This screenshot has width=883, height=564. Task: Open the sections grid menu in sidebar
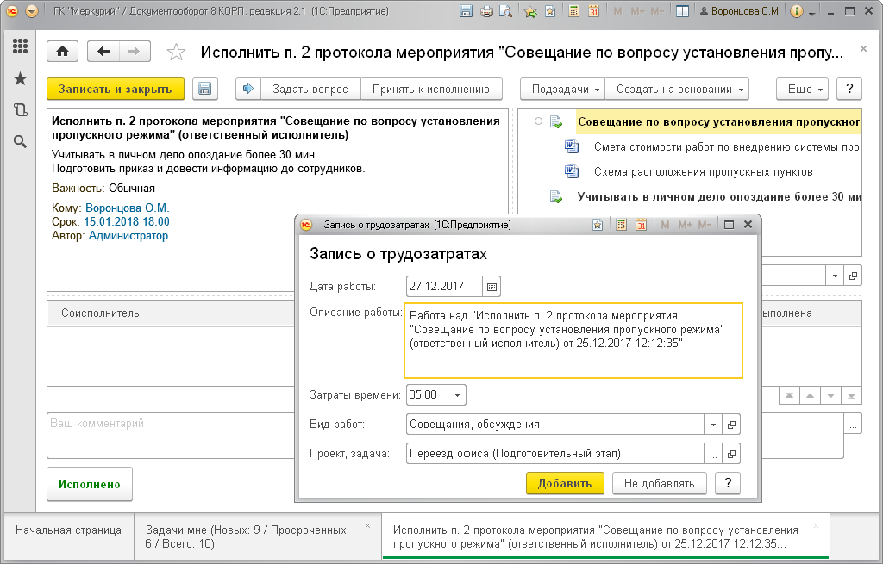21,46
